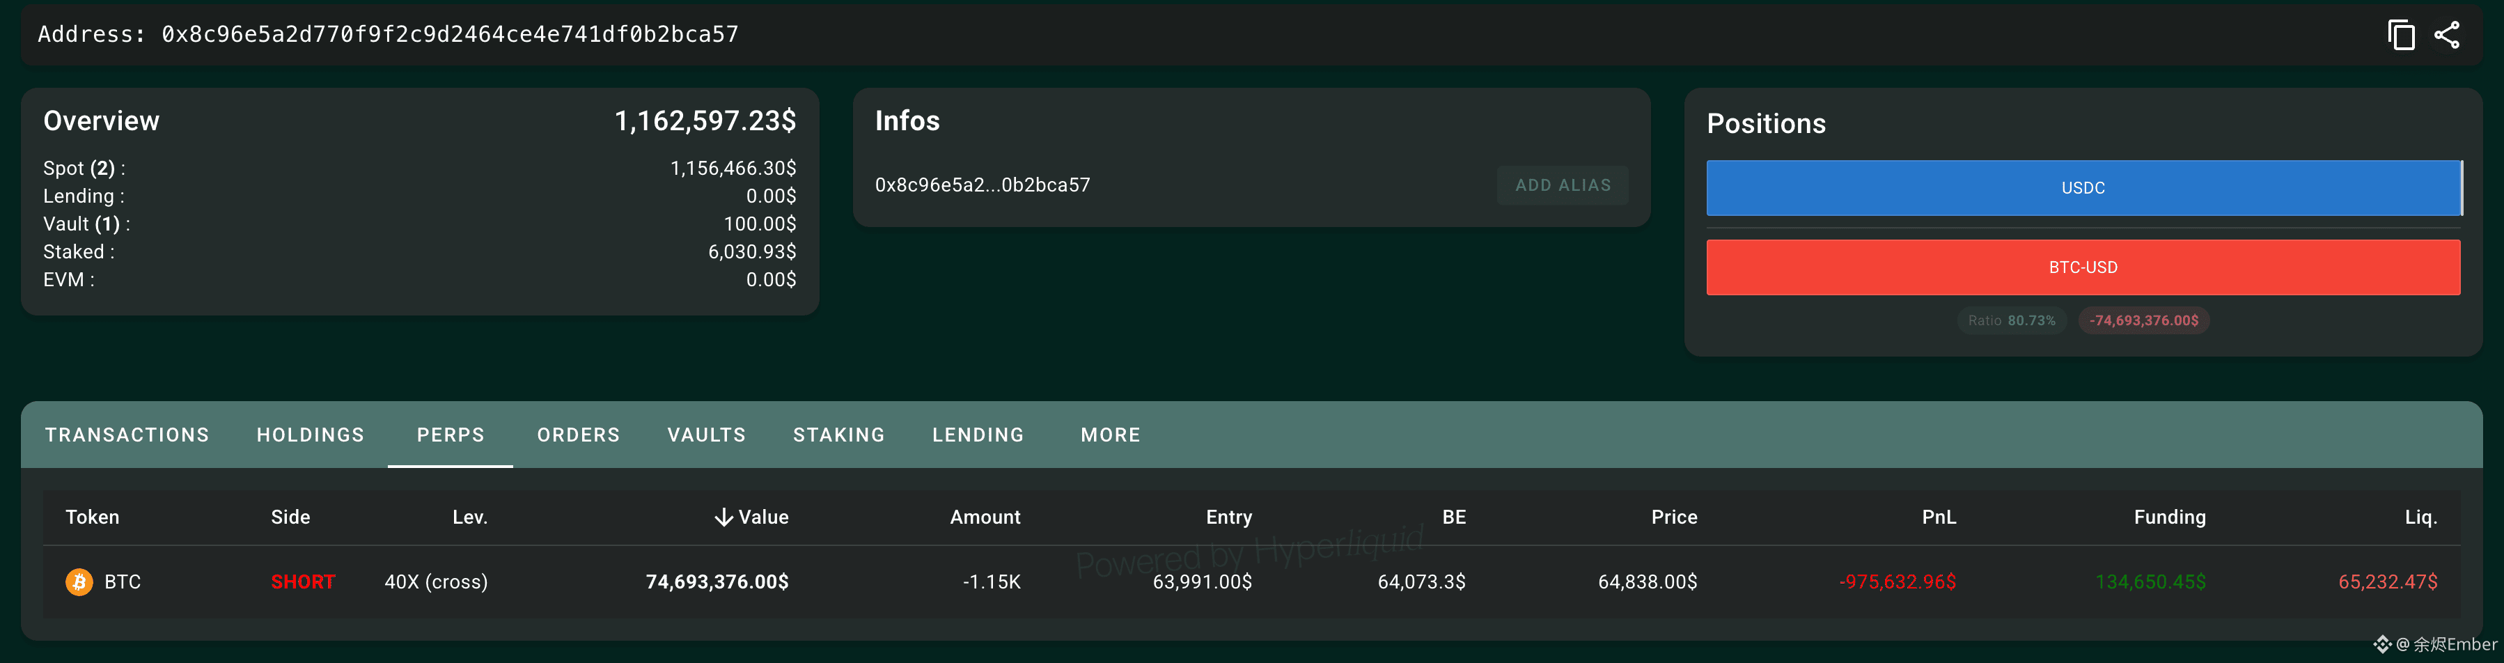Sort by Value using the arrow icon
This screenshot has width=2504, height=663.
pos(723,517)
